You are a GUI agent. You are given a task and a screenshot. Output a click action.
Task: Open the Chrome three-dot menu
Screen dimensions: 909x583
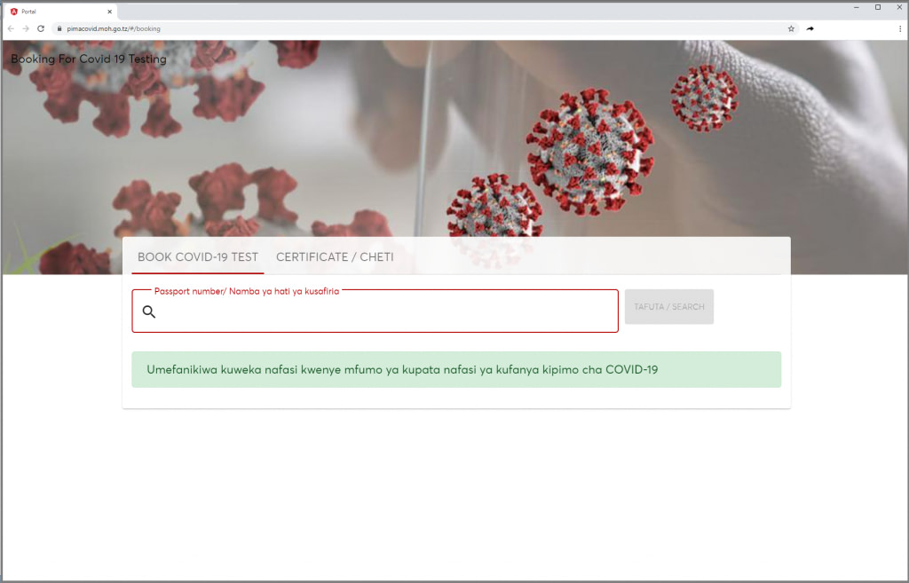pos(899,28)
